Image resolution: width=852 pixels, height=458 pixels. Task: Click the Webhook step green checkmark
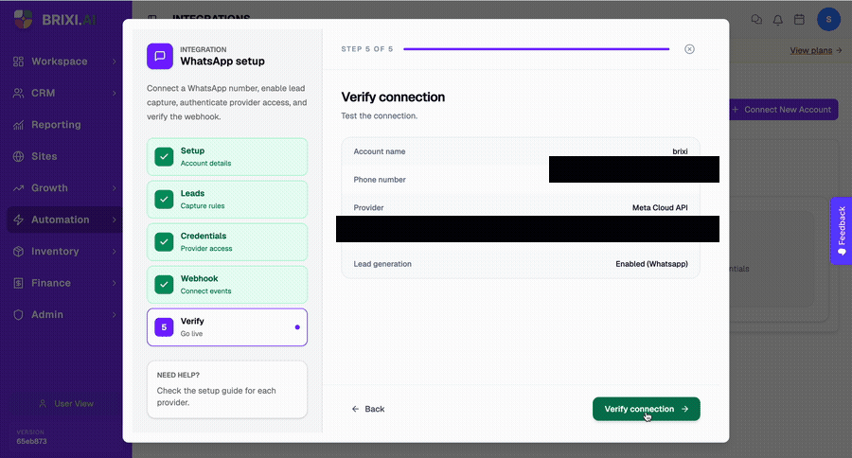point(164,285)
